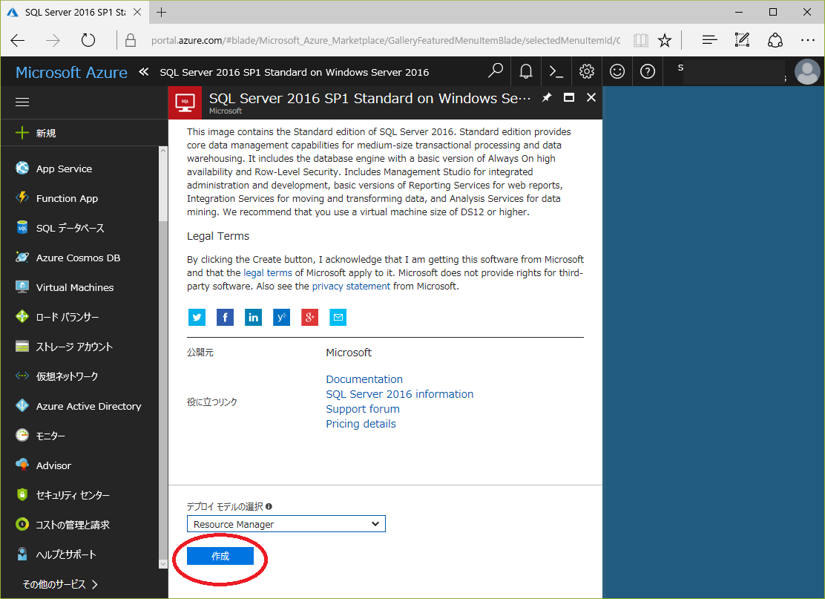Click the デプロイ モデルの選択 info icon
Viewport: 825px width, 599px height.
[x=269, y=506]
